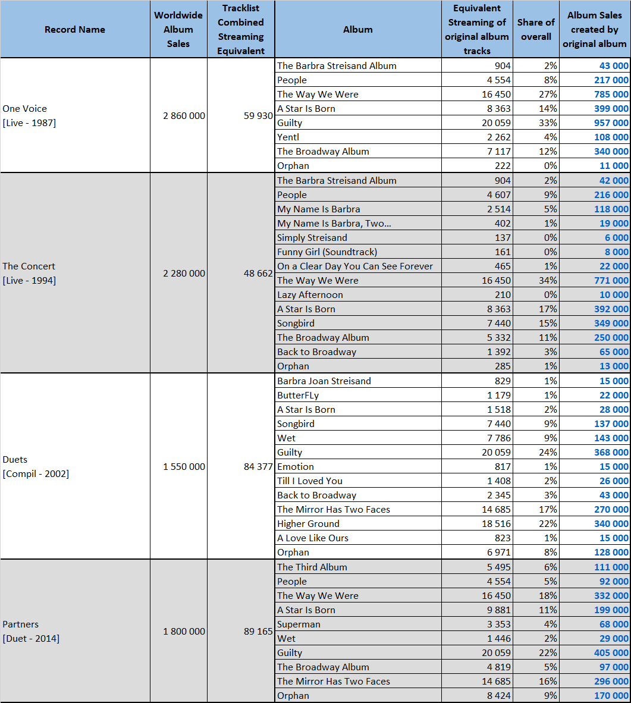
Task: Click streaming value 7 117
Action: click(477, 152)
